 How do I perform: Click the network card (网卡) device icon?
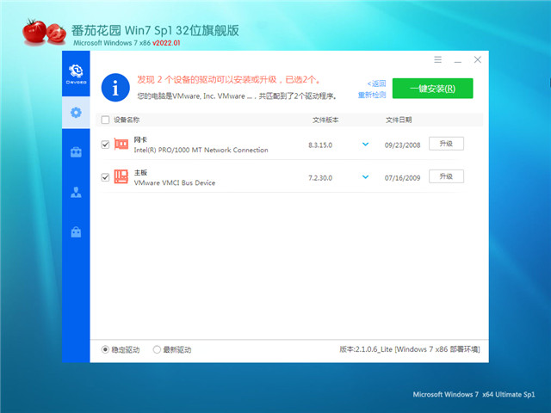click(122, 144)
